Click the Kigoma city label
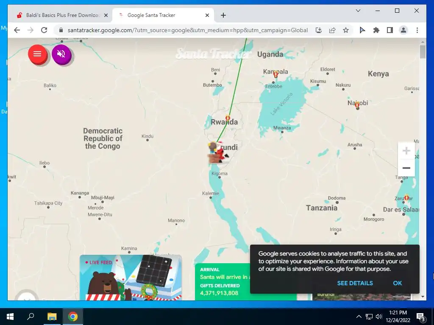The height and width of the screenshot is (325, 434). point(220,174)
